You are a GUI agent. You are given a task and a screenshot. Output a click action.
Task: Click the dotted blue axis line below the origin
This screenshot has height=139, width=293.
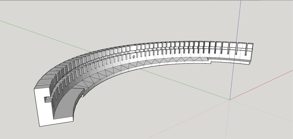pyautogui.click(x=229, y=120)
